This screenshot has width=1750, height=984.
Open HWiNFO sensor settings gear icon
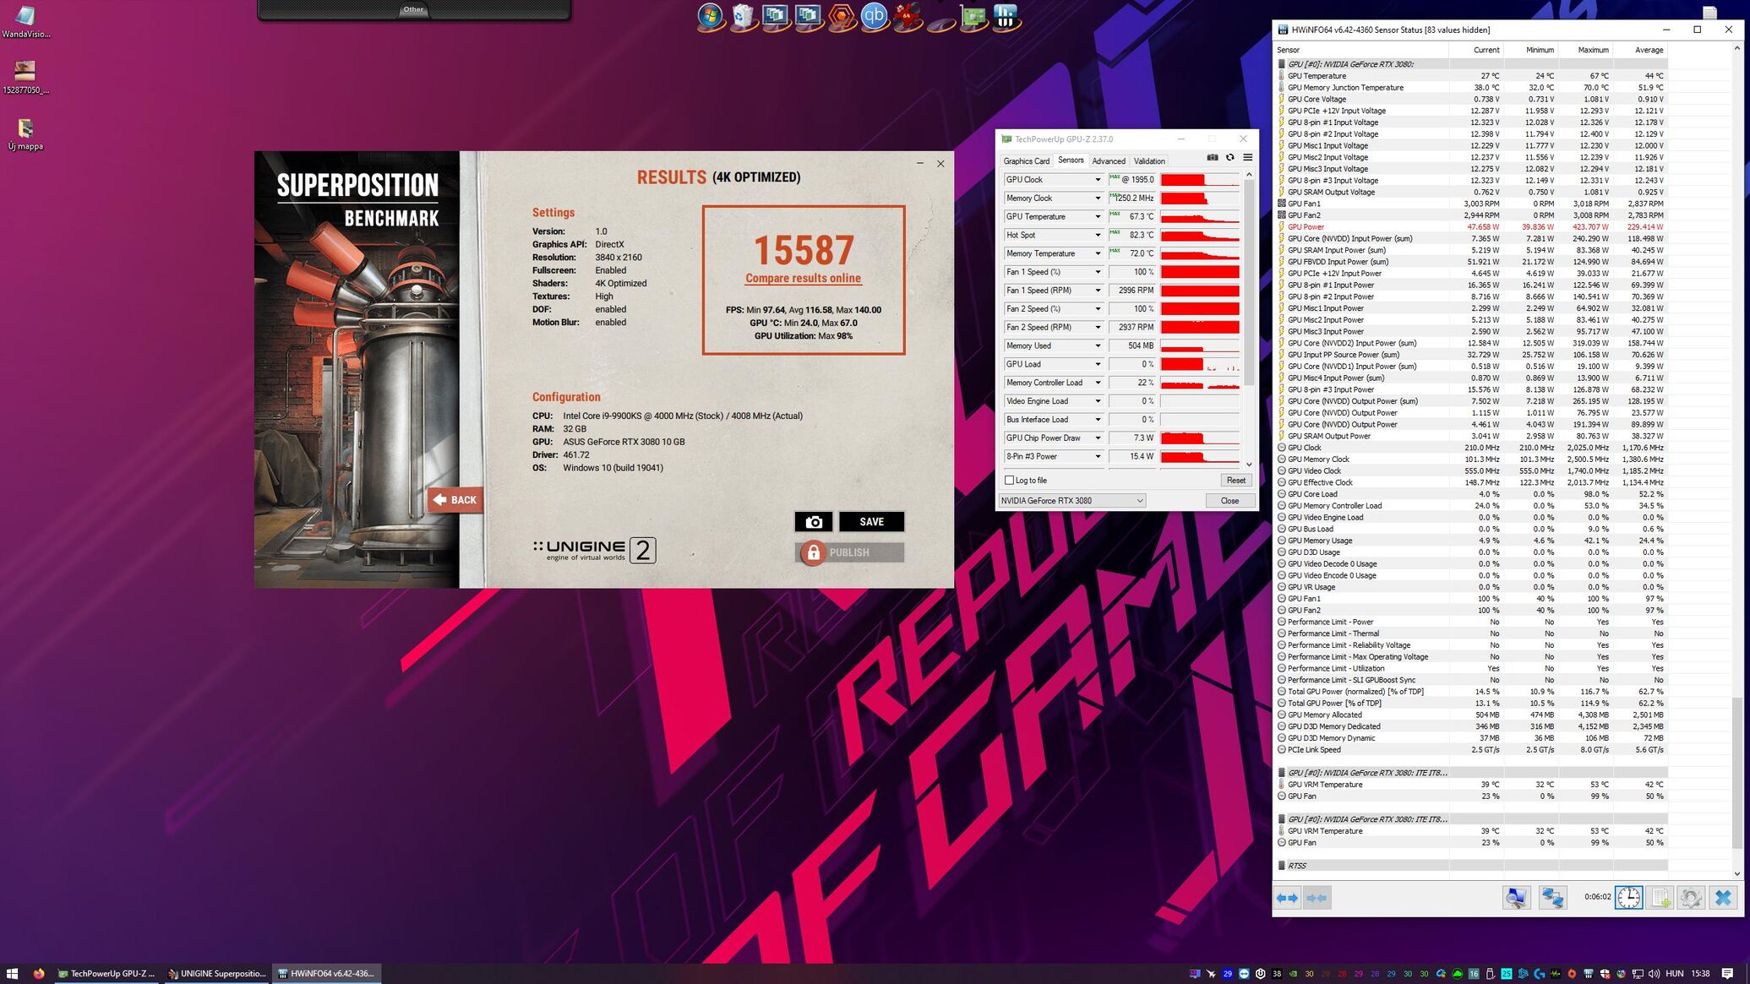[1691, 897]
